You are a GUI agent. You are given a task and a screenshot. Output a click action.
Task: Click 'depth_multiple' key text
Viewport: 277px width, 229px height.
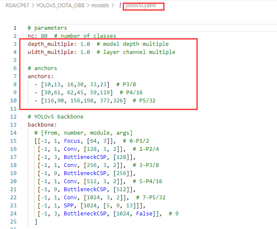click(x=51, y=44)
